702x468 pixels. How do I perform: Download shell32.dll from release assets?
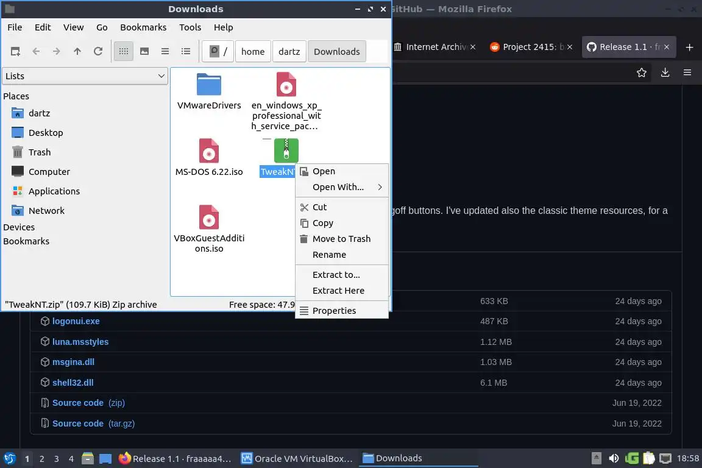[73, 383]
